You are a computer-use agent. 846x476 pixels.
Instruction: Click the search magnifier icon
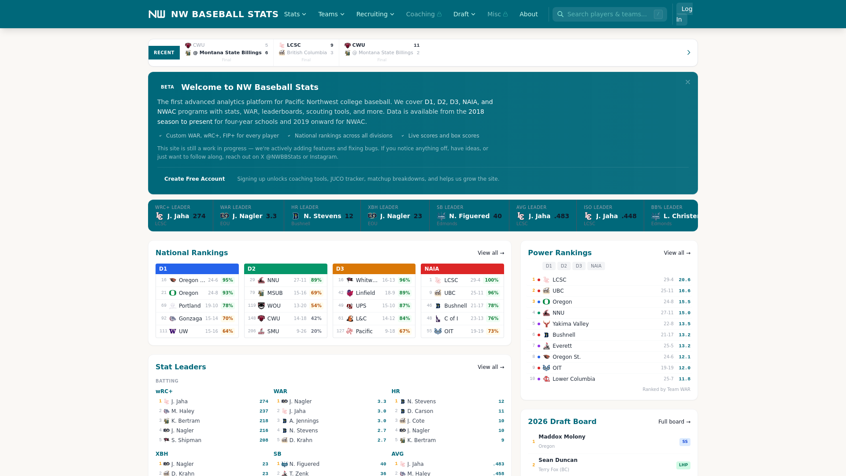560,14
